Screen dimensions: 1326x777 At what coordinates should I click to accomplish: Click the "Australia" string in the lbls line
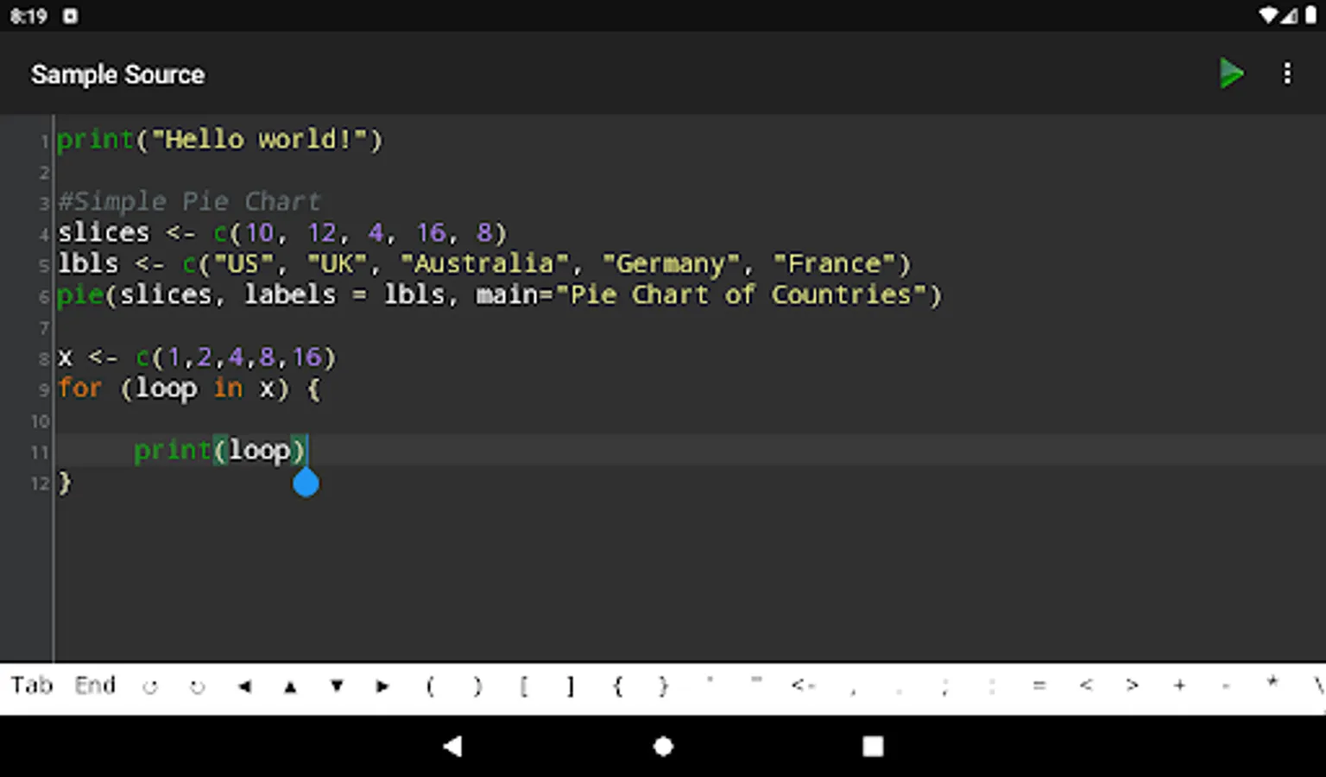[x=485, y=263]
